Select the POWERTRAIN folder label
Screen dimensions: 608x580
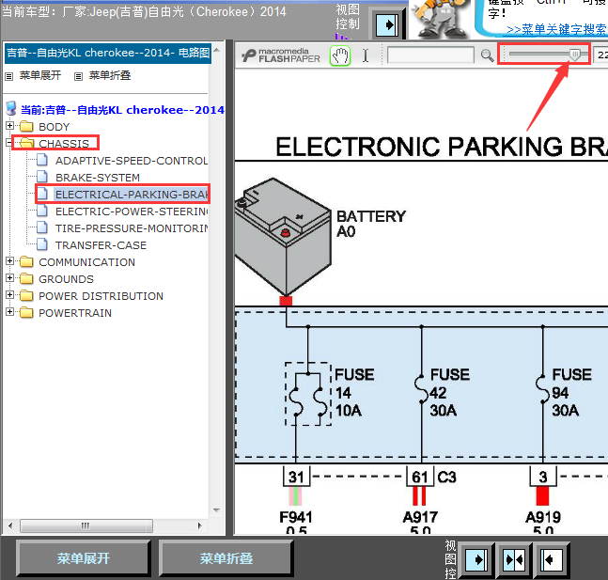click(75, 313)
